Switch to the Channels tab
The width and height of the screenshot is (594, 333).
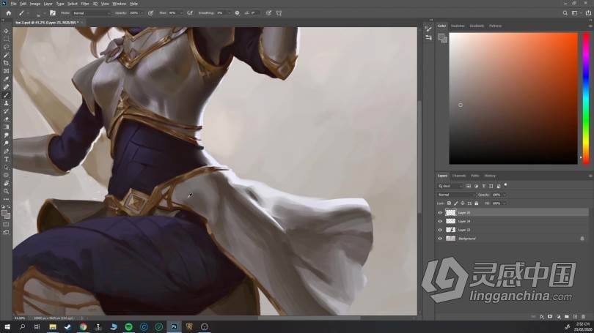(459, 176)
